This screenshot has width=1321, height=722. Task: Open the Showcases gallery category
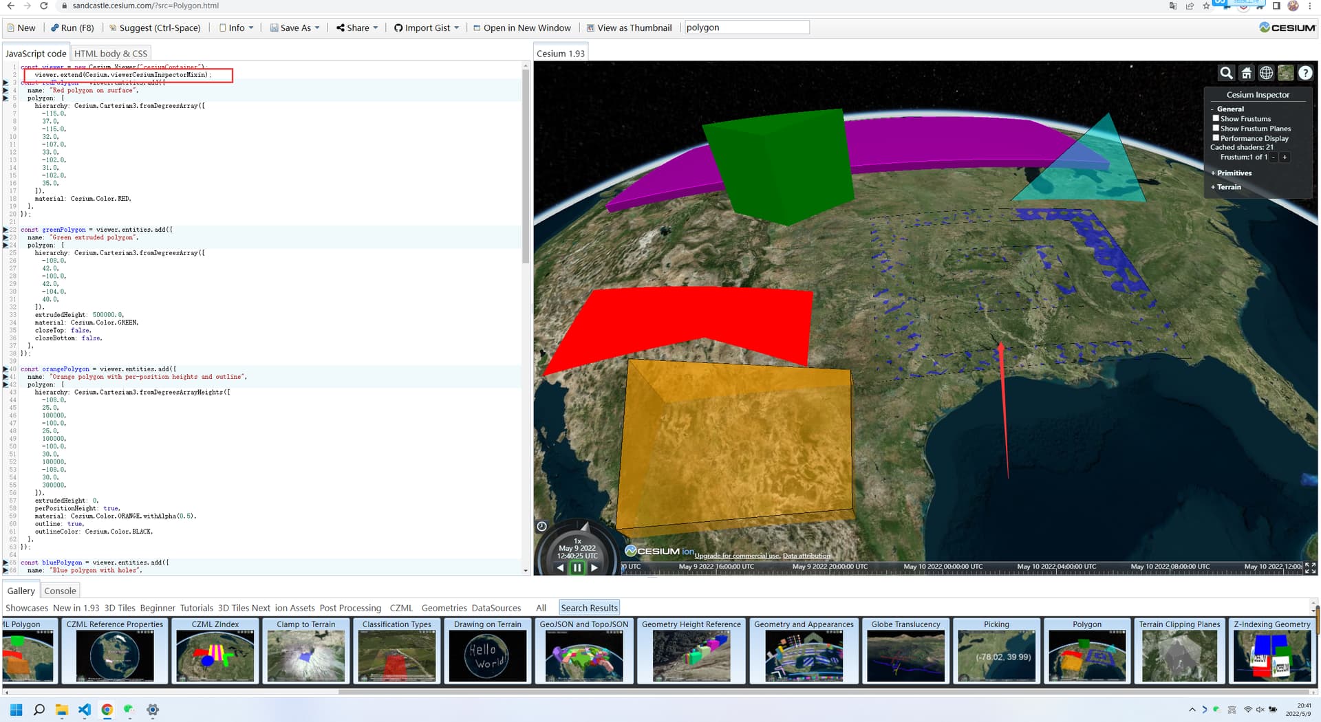[27, 608]
